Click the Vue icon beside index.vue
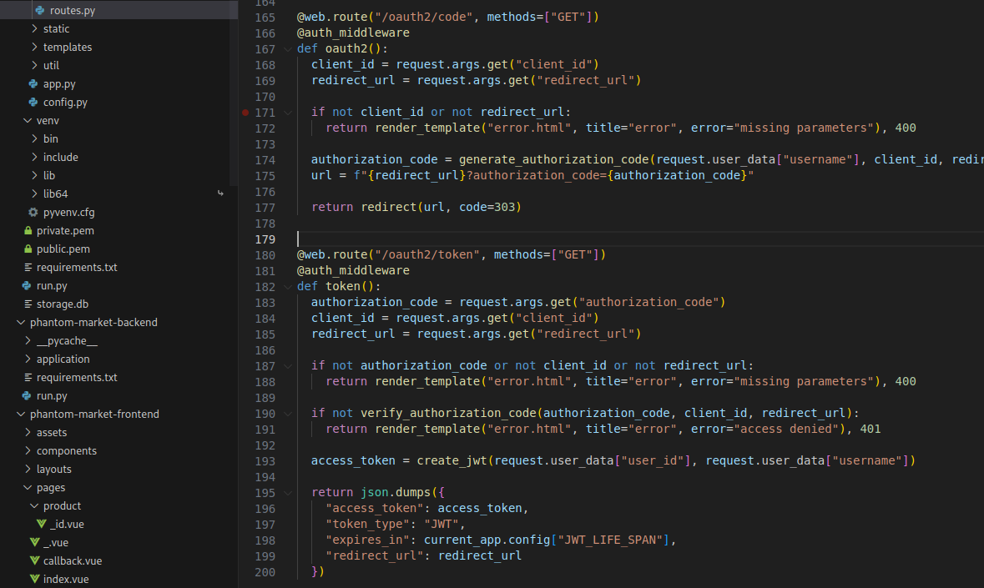This screenshot has width=984, height=588. (x=35, y=579)
